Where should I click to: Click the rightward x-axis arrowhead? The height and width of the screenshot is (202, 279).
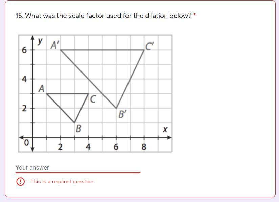pyautogui.click(x=169, y=137)
